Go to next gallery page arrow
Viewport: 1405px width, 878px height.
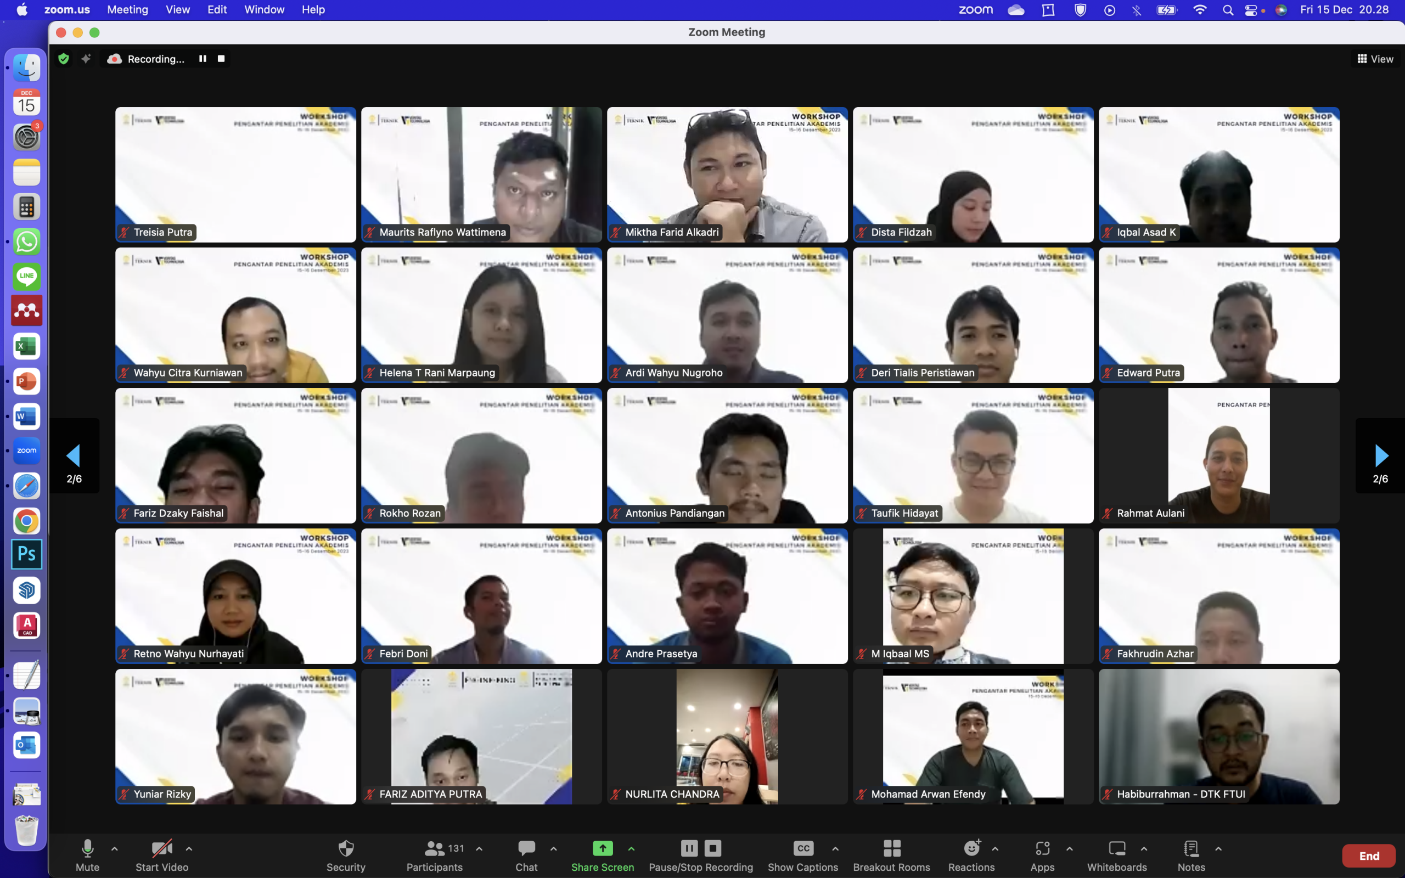[x=1381, y=456]
